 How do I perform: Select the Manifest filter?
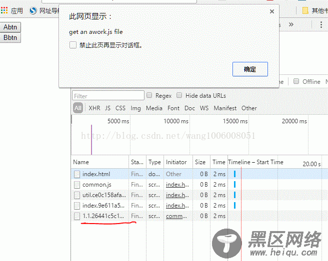(x=225, y=108)
